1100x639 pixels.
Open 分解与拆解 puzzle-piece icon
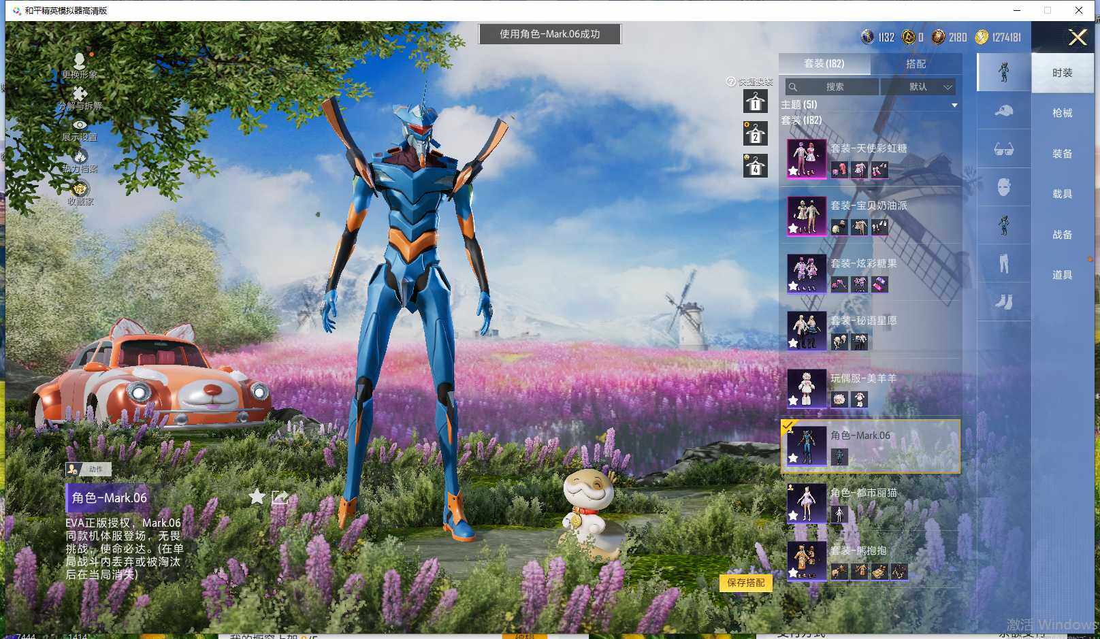coord(80,94)
